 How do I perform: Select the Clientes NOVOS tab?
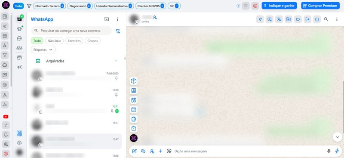coord(151,6)
